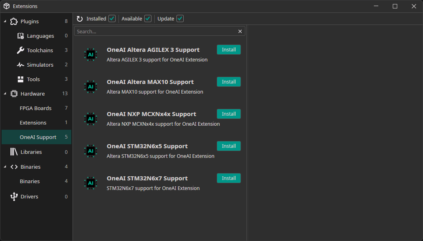Install OneAI STM32N6x7 Support
The height and width of the screenshot is (241, 423).
[x=228, y=178]
